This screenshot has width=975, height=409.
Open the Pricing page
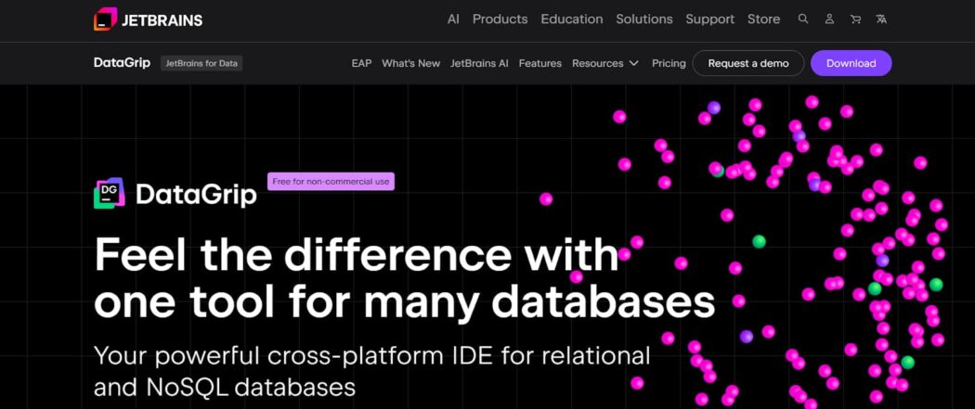(669, 63)
